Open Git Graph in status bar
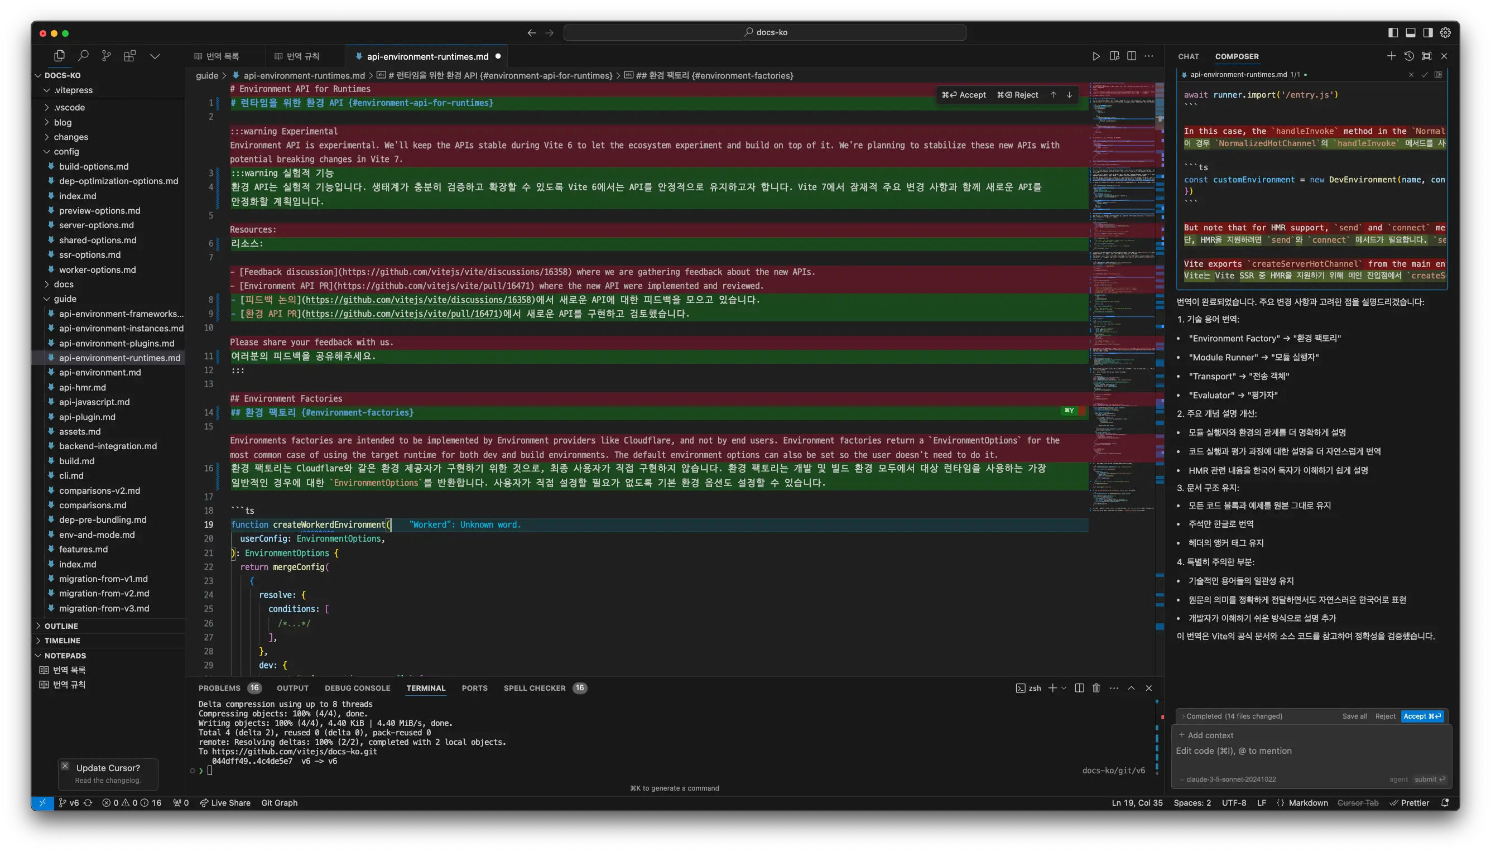 tap(279, 803)
